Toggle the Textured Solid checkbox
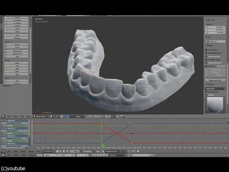 coord(207,92)
